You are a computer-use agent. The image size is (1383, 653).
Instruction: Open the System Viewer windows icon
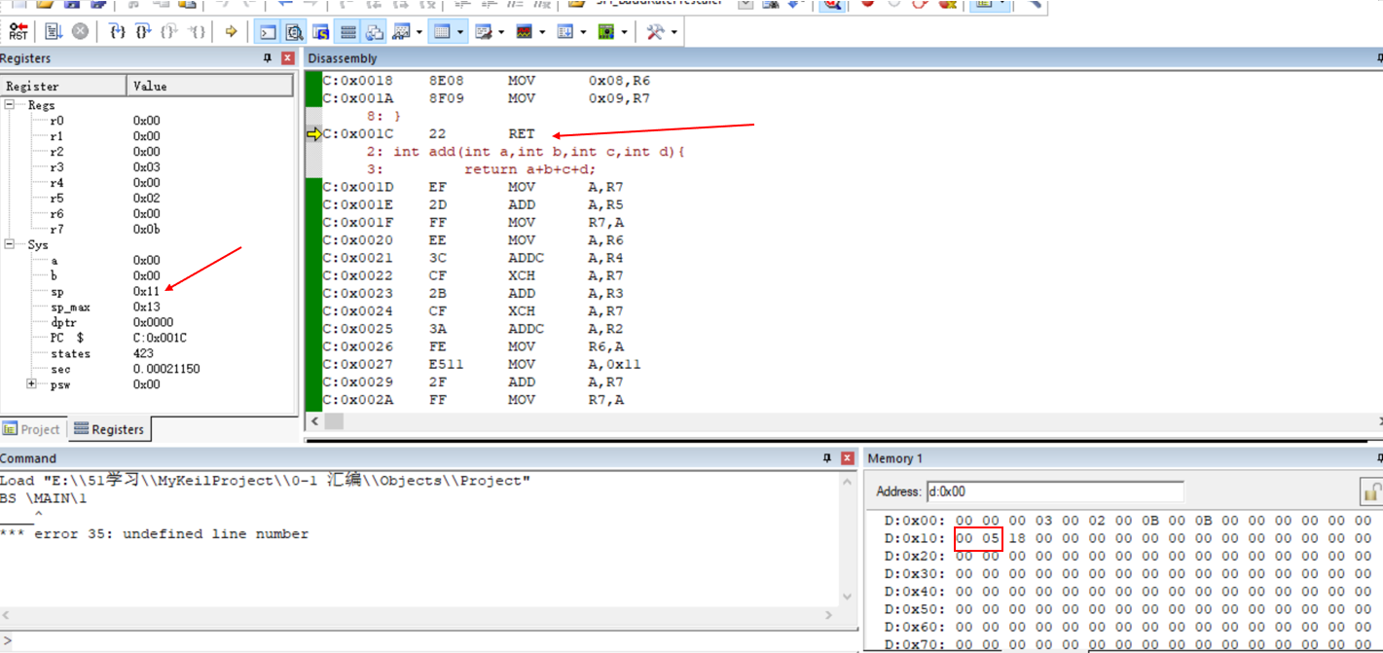[606, 31]
